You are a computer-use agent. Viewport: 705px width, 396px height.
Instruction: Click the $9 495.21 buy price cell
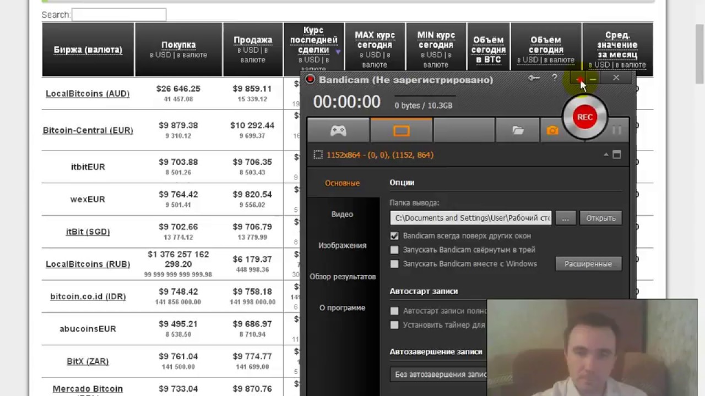point(178,324)
